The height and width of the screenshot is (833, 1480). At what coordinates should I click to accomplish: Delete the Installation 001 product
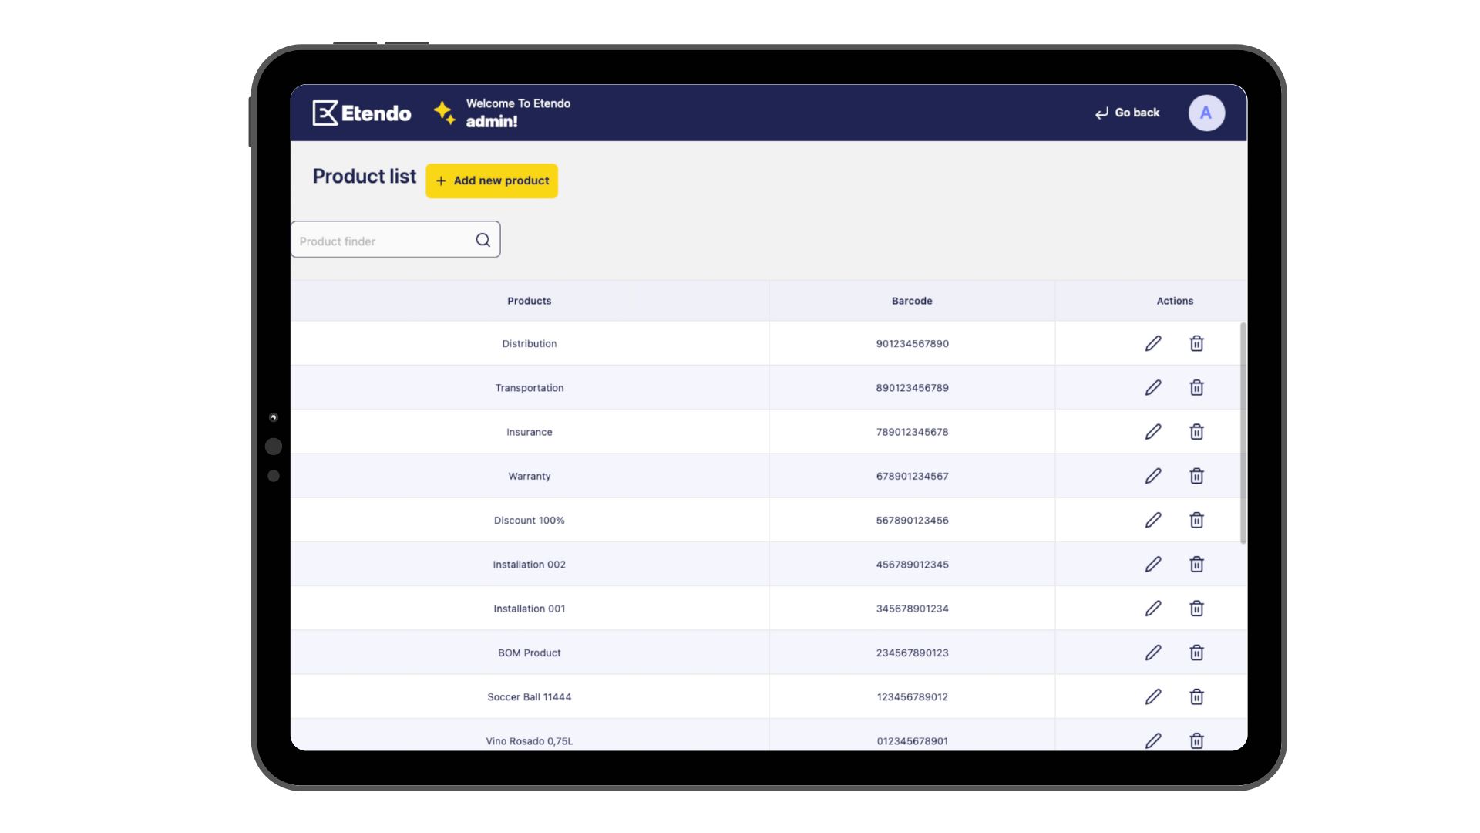coord(1196,609)
